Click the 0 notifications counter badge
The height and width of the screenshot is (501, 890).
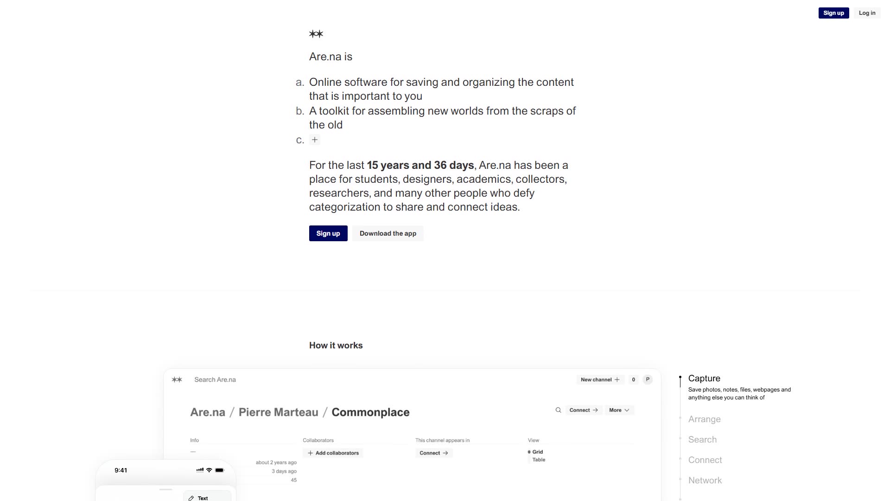[x=634, y=379]
